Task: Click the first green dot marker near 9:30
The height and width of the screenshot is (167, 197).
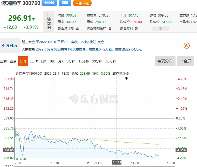Action: coord(17,159)
